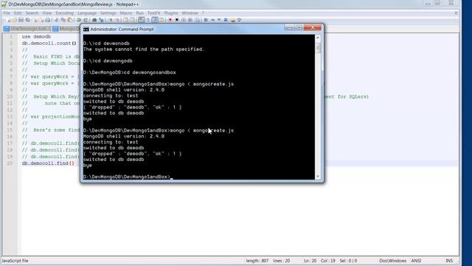Screen dimensions: 472x266
Task: Click 'cd devmongosandbox' in the Command Prompt
Action: (x=150, y=72)
